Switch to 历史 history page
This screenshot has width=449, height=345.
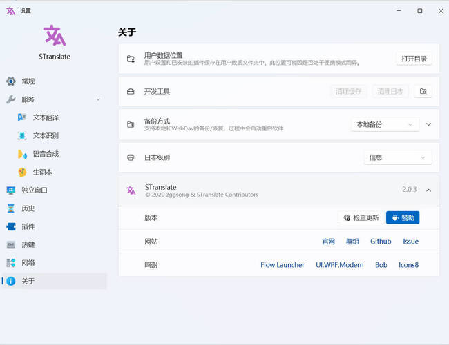(x=28, y=208)
